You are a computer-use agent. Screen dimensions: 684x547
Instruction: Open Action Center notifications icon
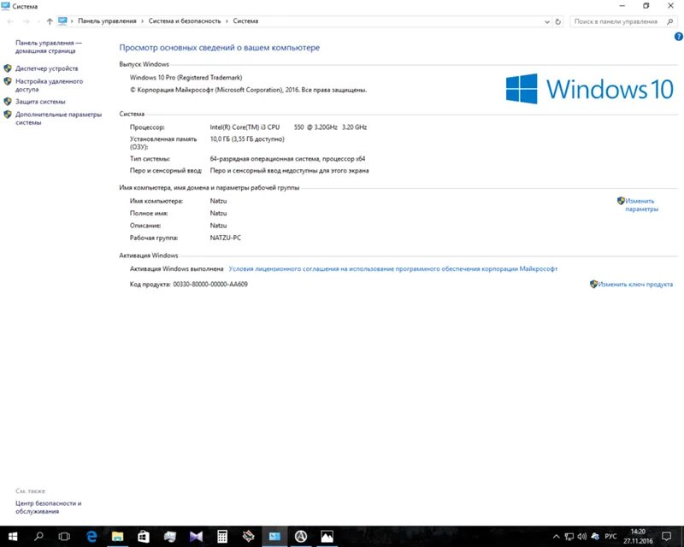667,537
